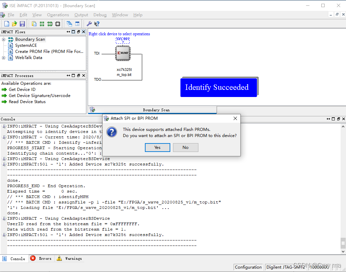Open the Debug menu
The width and height of the screenshot is (346, 272).
point(100,15)
